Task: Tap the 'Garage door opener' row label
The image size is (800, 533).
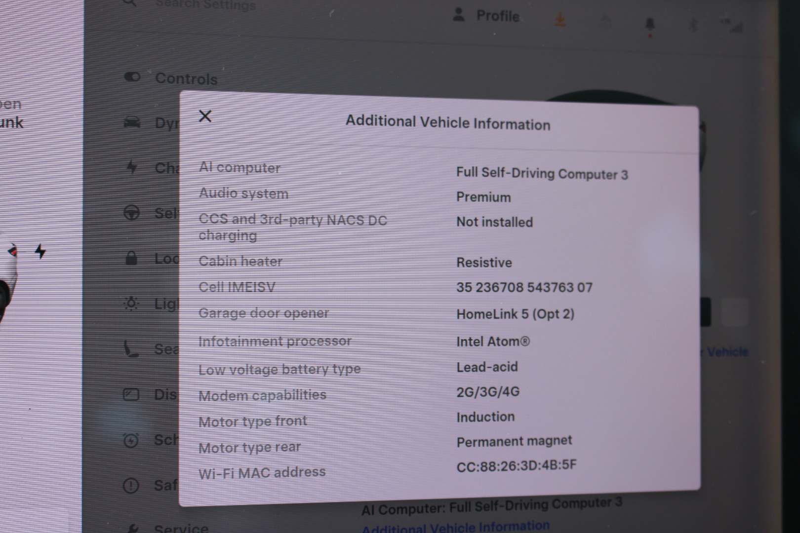Action: tap(264, 313)
